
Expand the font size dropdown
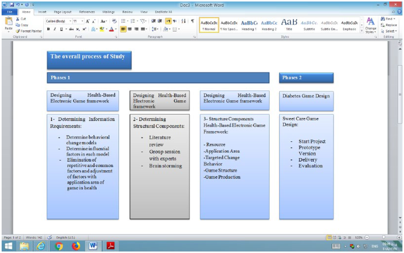pos(82,21)
